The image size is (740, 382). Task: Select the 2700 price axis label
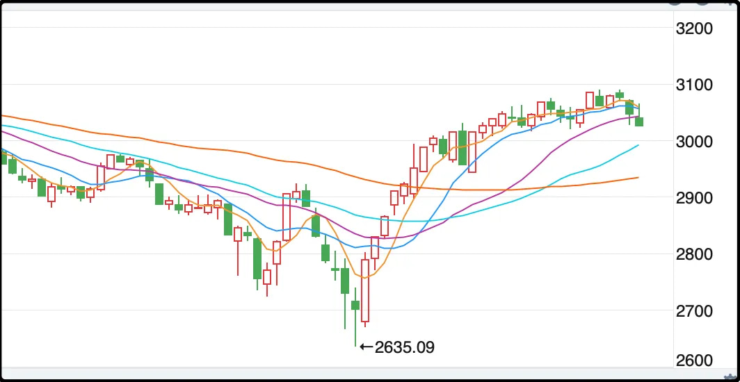(700, 311)
